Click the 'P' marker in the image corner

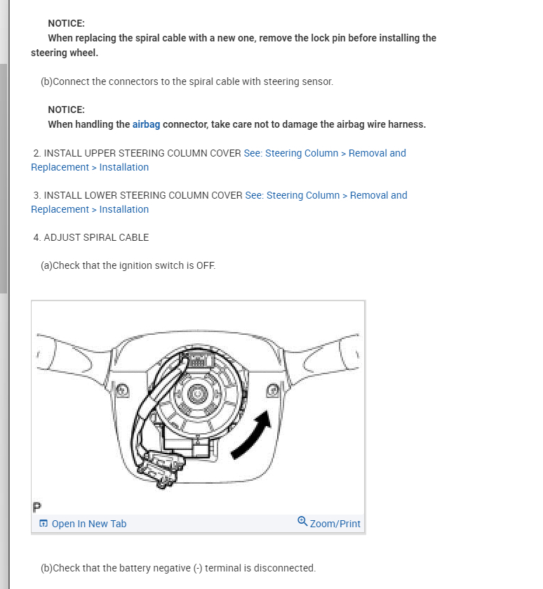pos(36,508)
